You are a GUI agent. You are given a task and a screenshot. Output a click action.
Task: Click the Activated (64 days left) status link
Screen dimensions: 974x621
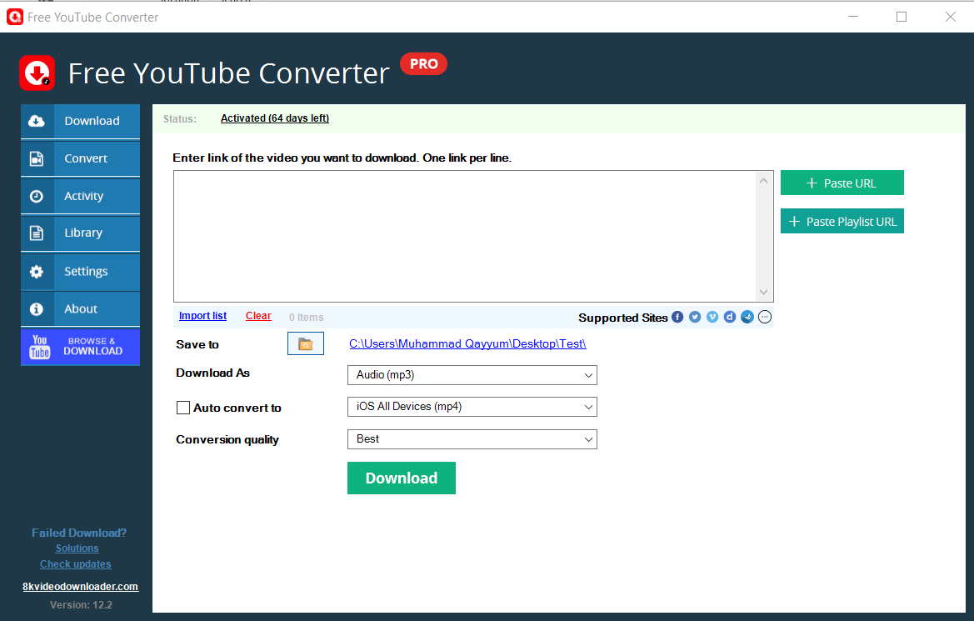click(275, 118)
